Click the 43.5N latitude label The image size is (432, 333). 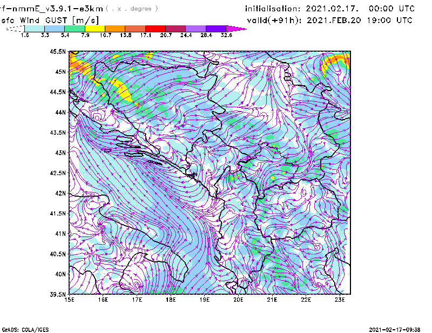pos(58,133)
